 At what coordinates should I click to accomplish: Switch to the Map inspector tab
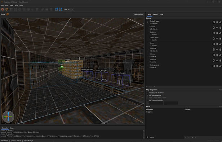pos(150,14)
